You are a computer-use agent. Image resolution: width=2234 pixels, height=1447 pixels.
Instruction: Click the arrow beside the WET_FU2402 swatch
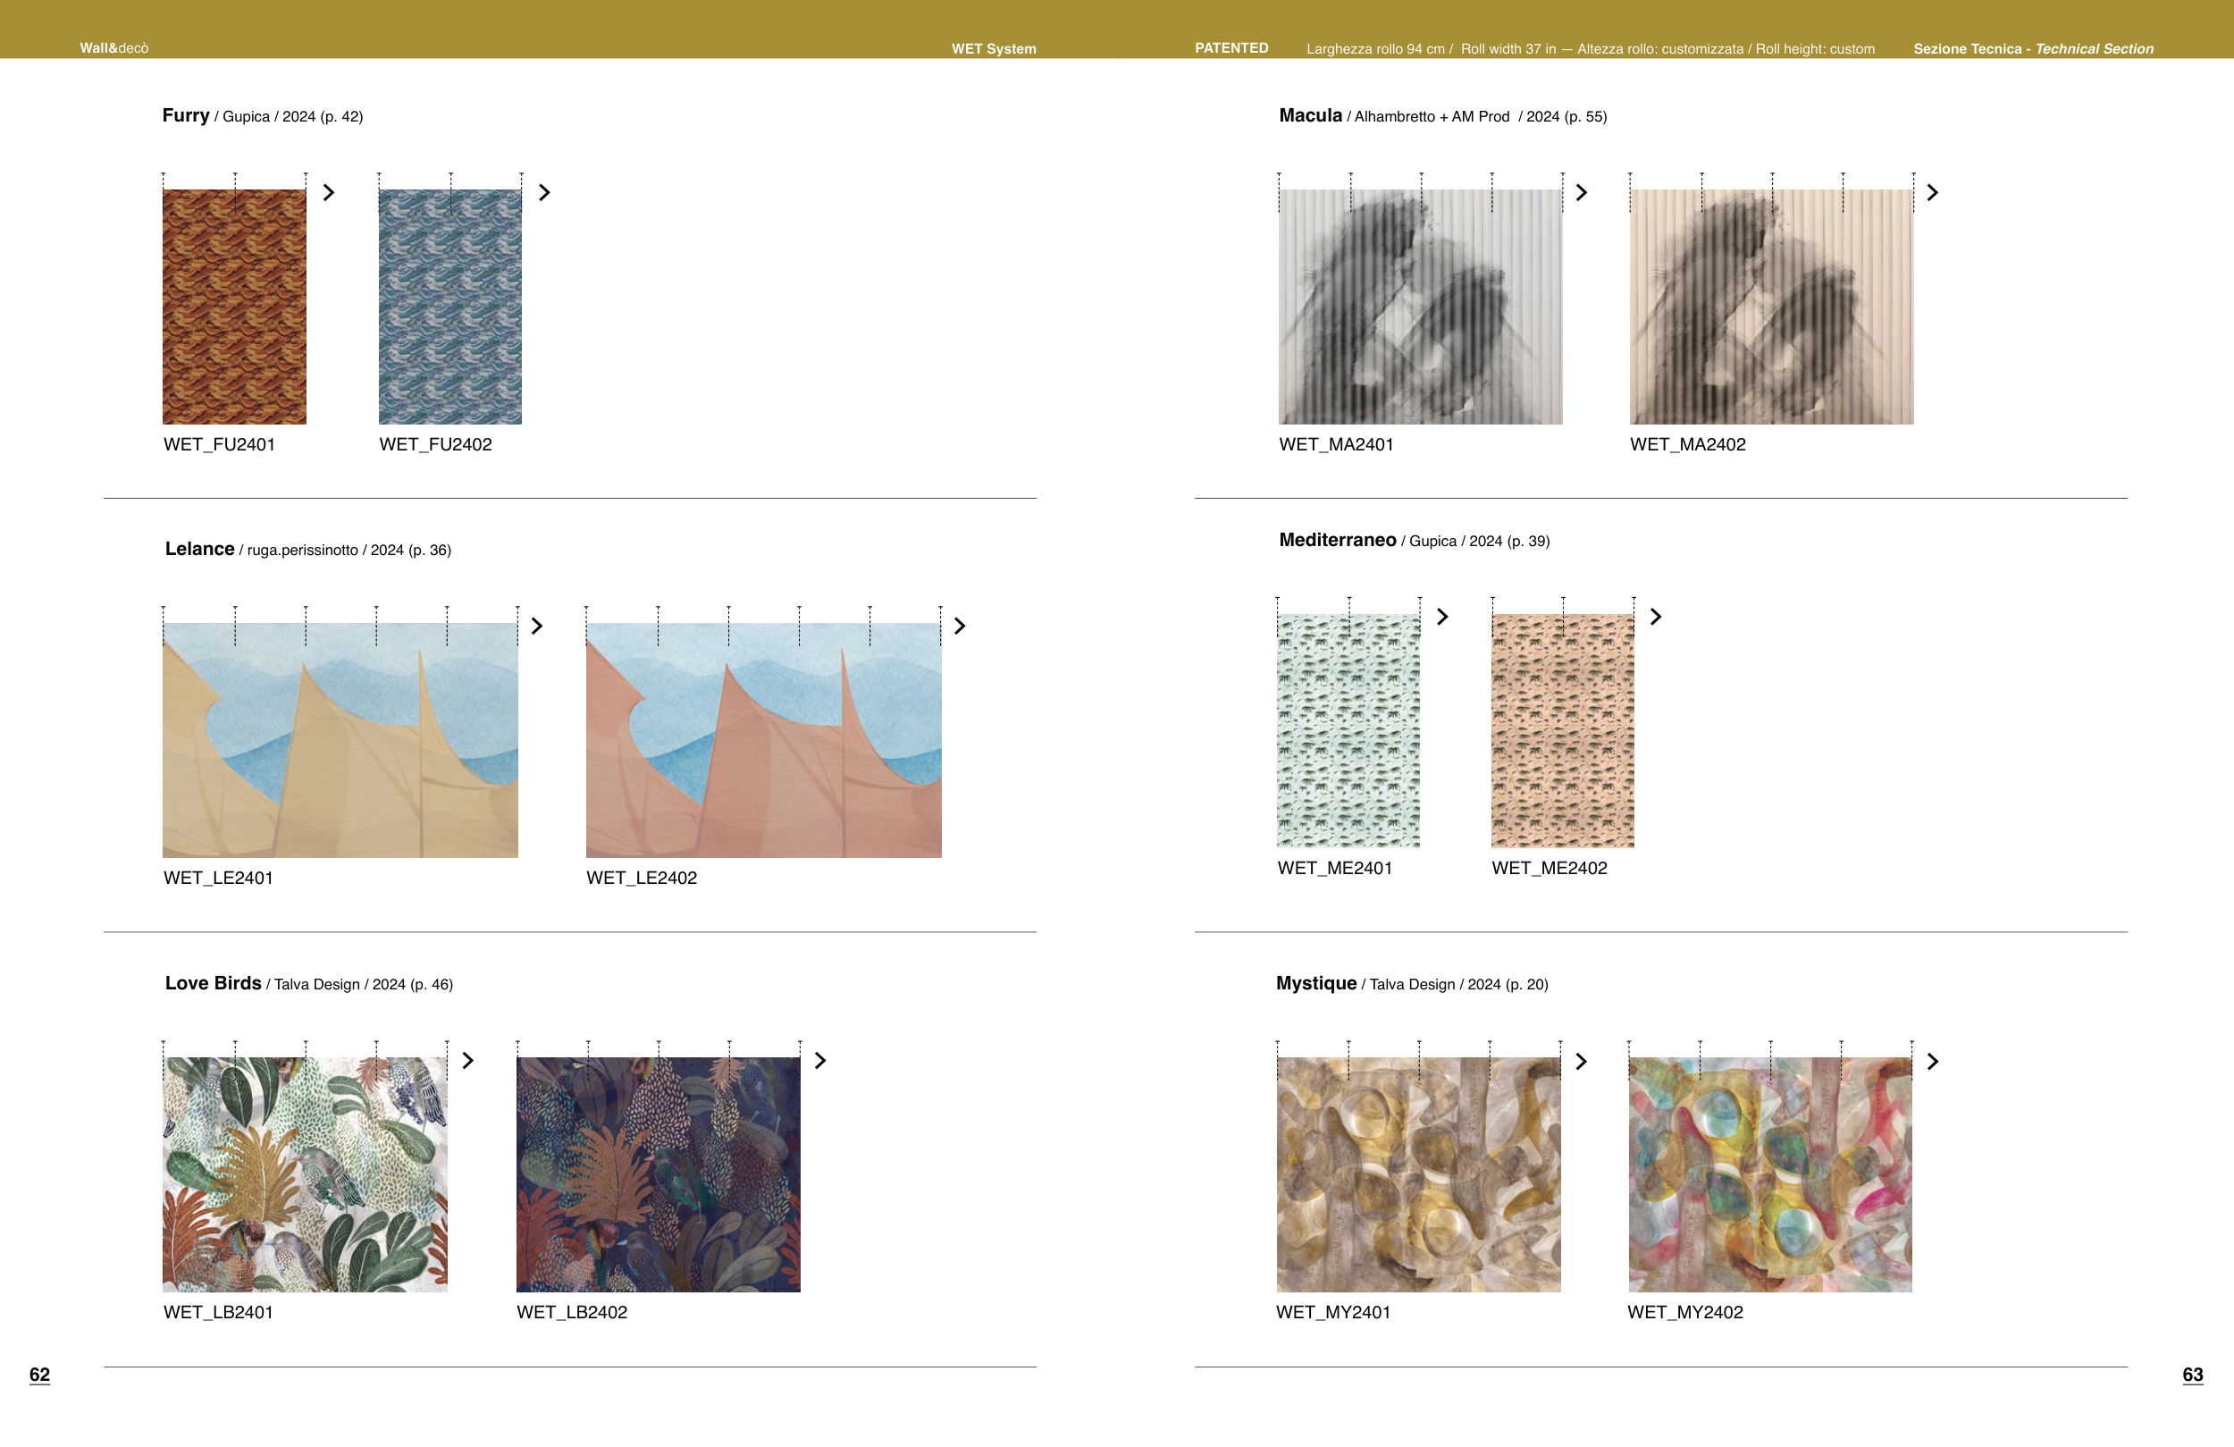click(x=544, y=192)
